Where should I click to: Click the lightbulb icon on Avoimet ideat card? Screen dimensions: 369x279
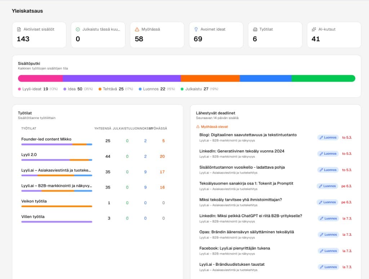(196, 29)
